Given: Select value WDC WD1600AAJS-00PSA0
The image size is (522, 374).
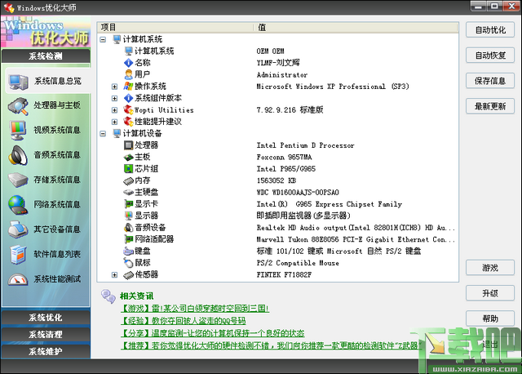Looking at the screenshot, I should [x=298, y=193].
